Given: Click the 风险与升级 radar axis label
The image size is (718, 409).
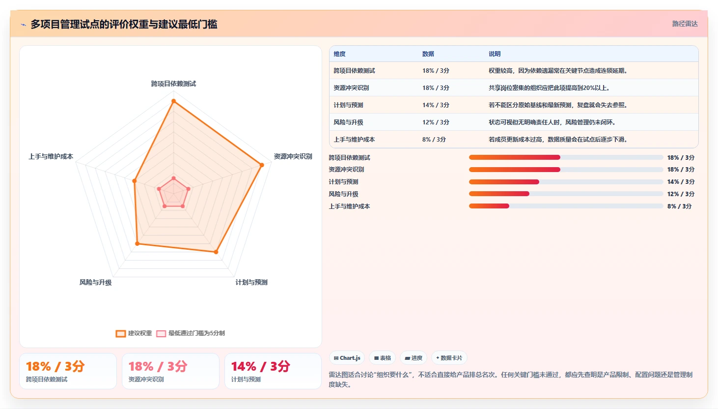Looking at the screenshot, I should [95, 282].
